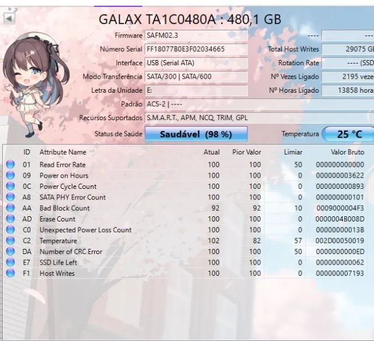Click raw value 0000000000ED
Viewport: 374px width, 341px height.
click(x=340, y=252)
